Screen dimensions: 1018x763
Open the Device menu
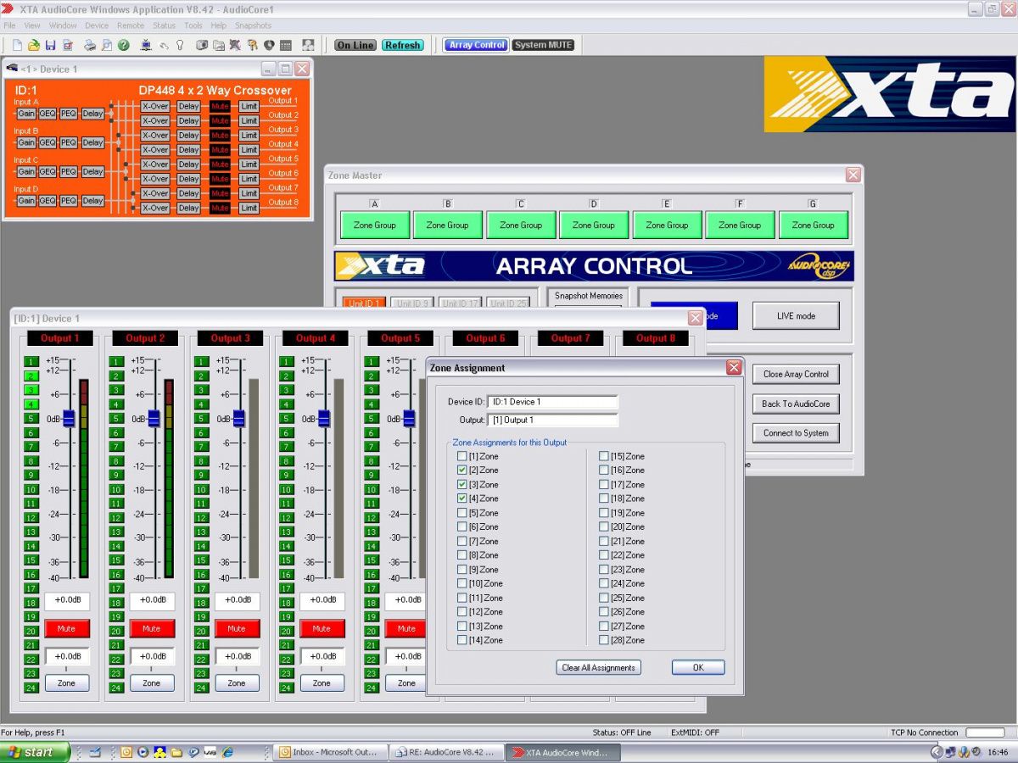[x=97, y=25]
